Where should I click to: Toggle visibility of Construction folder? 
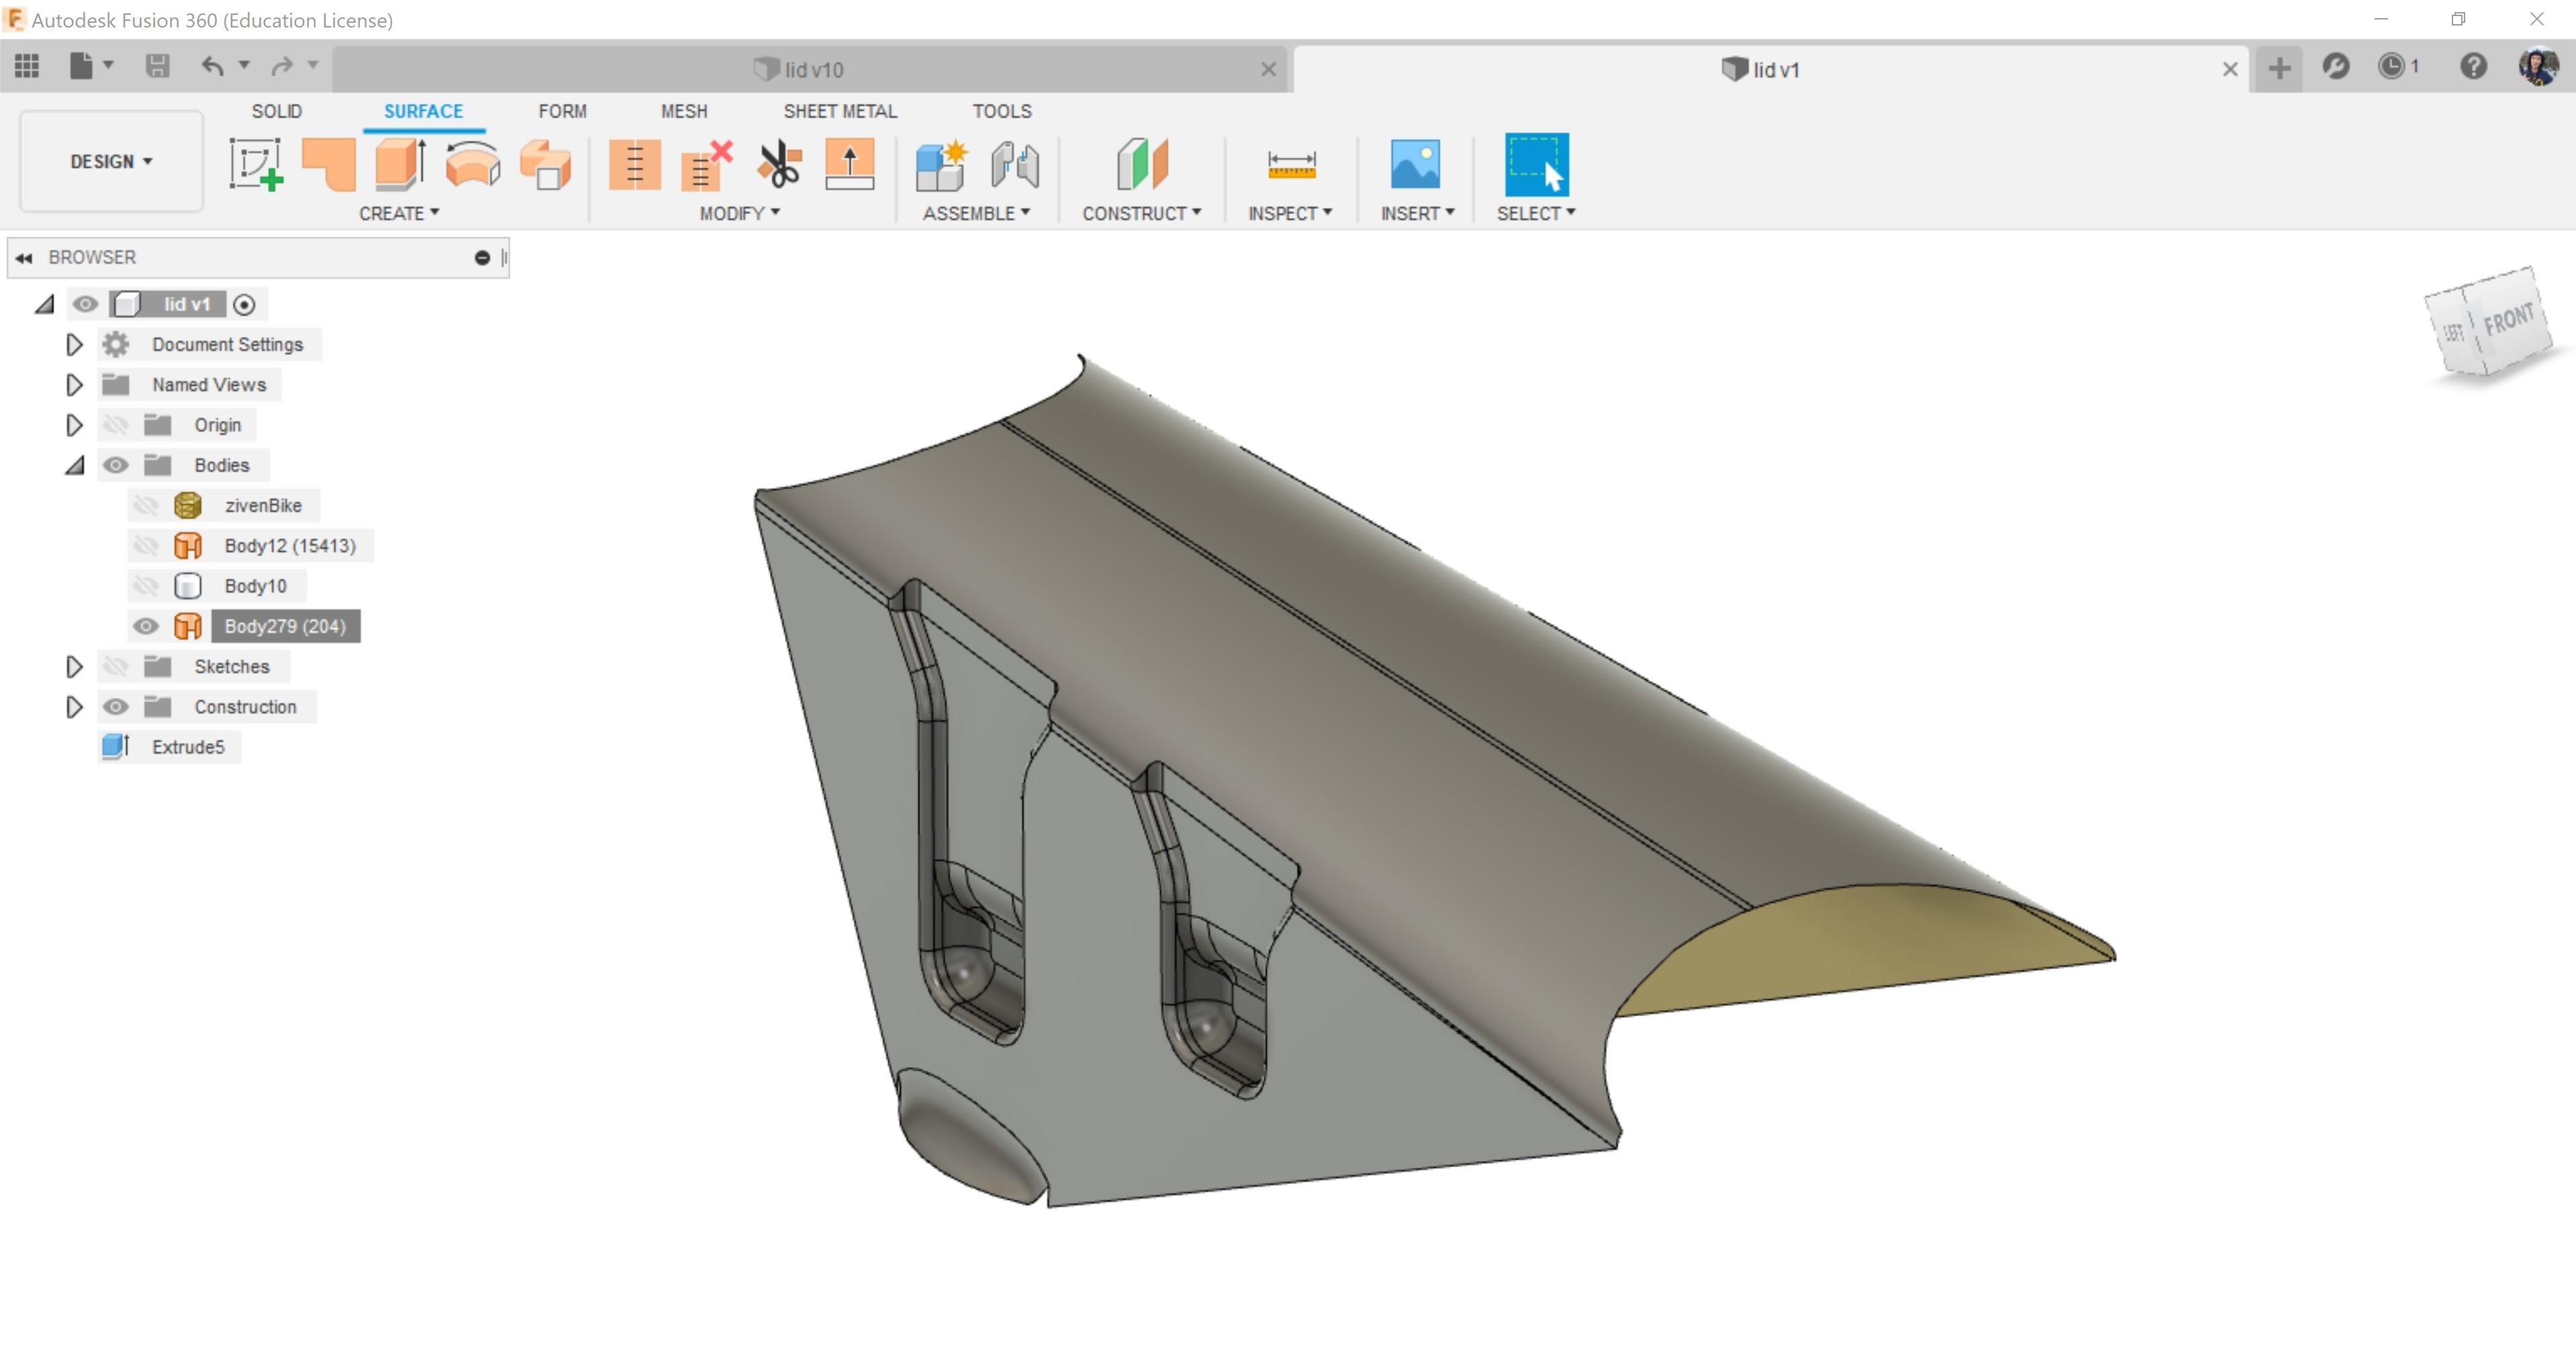pos(116,707)
